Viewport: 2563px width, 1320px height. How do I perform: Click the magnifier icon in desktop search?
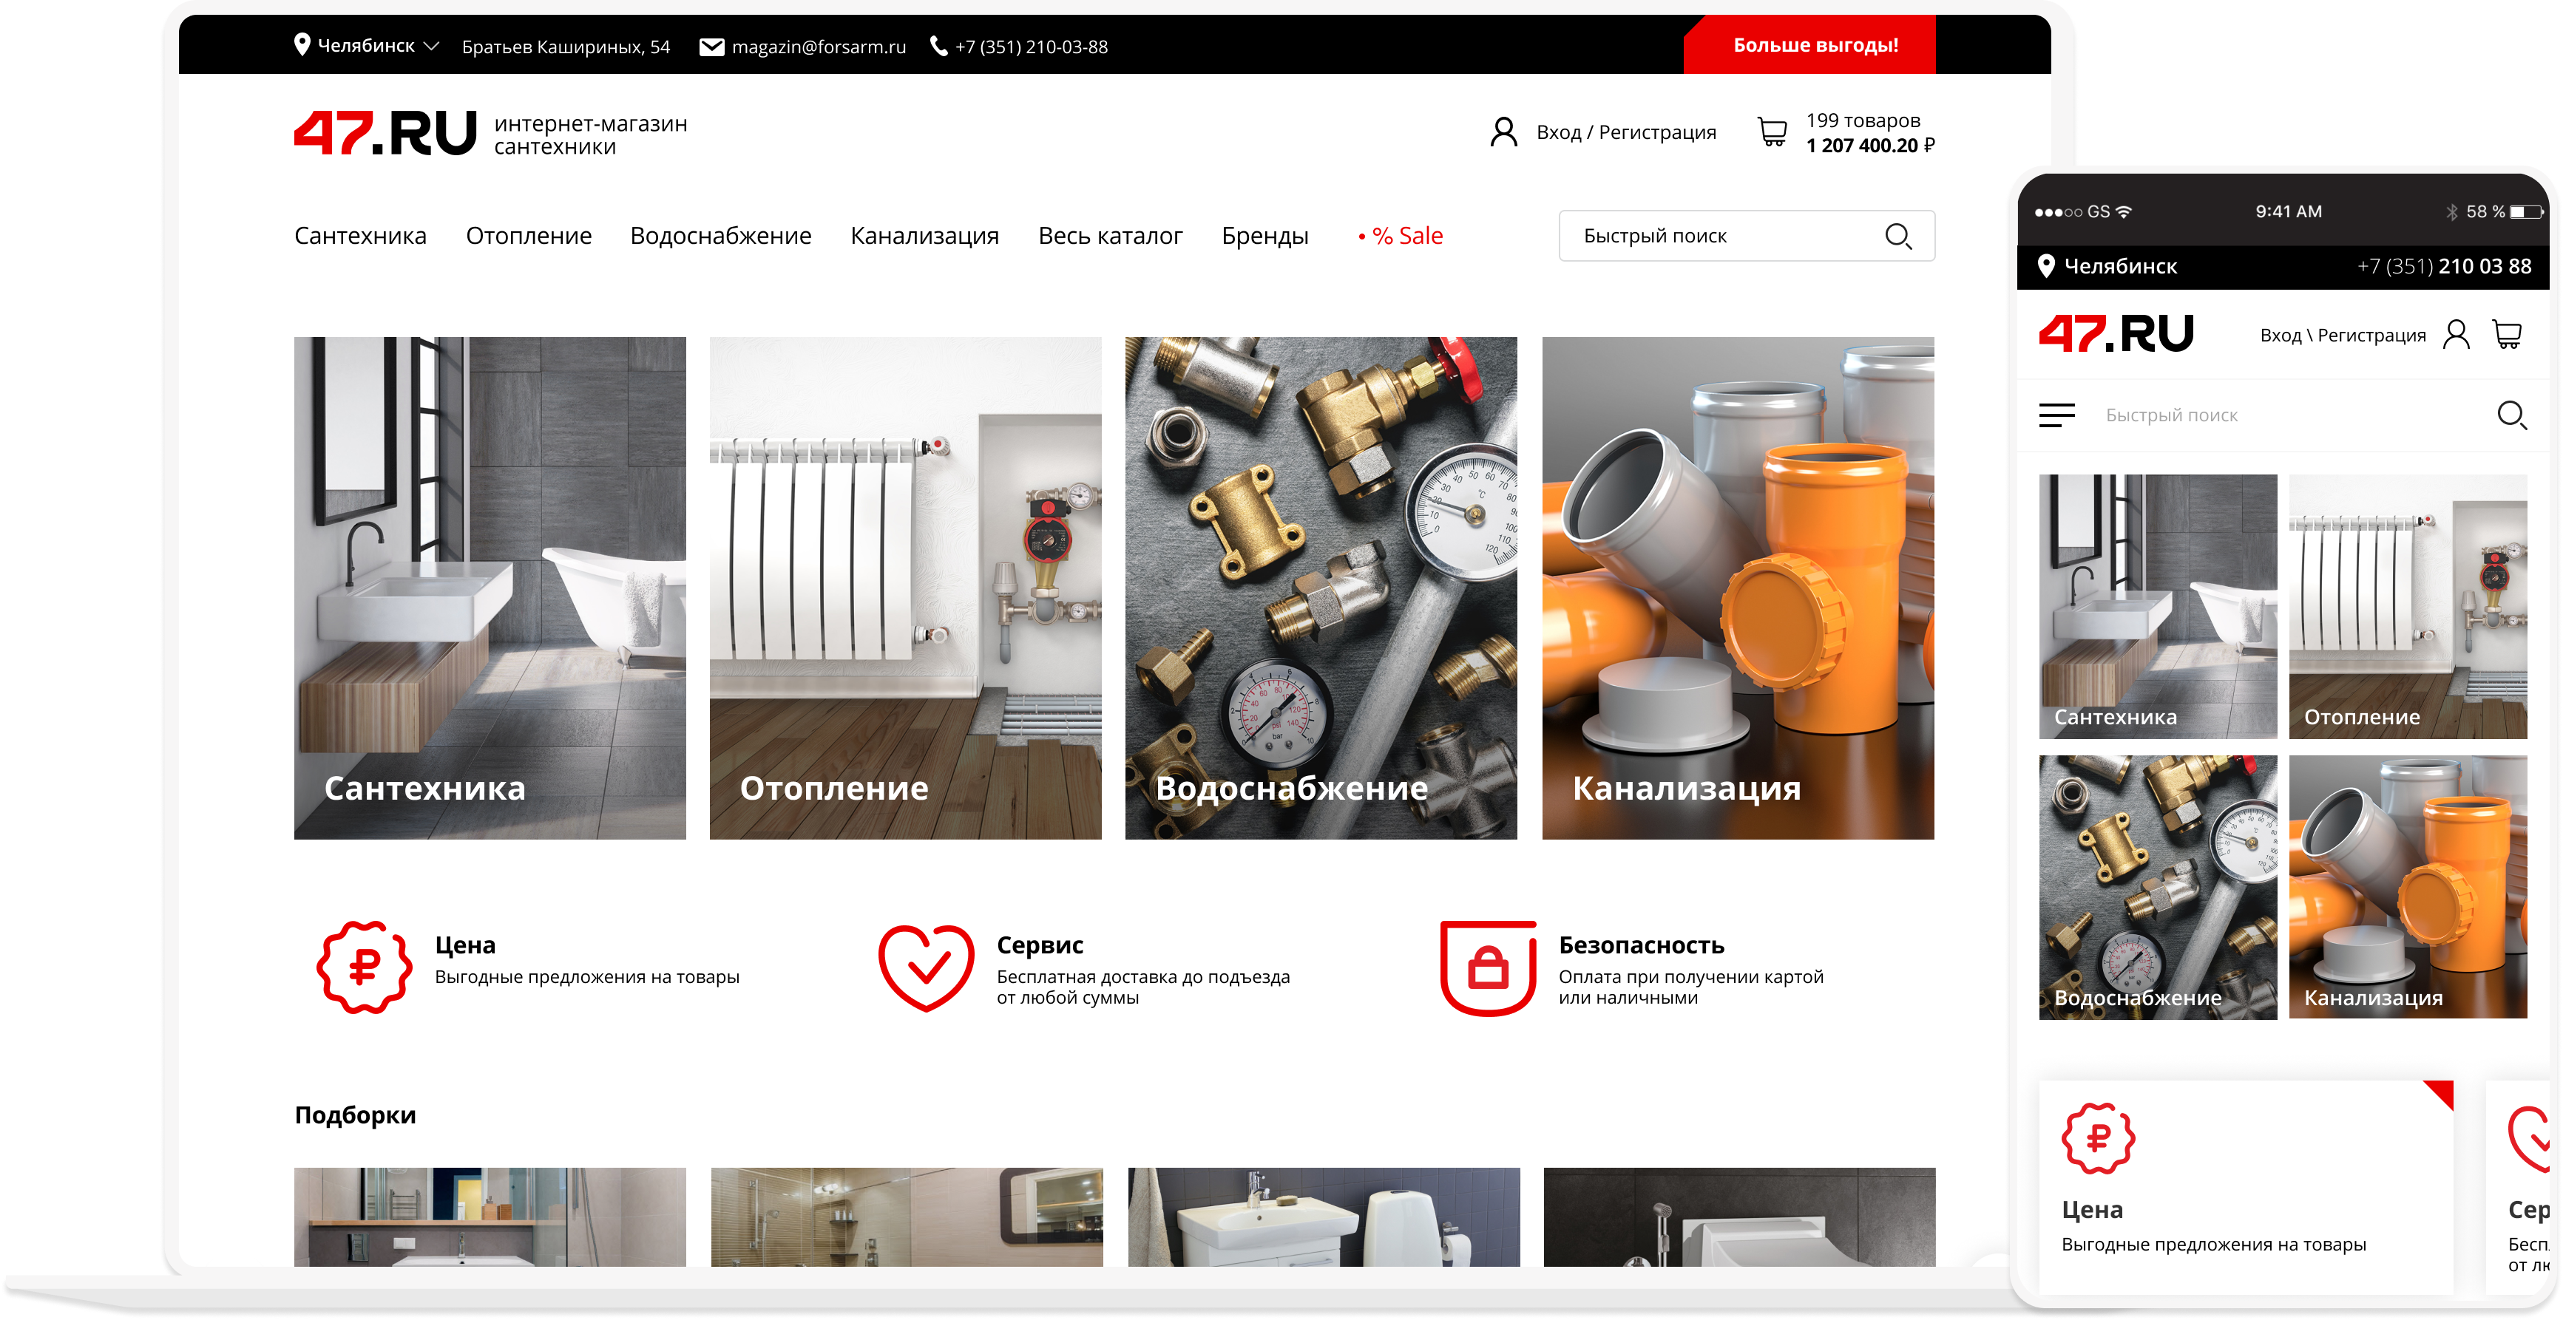1897,236
